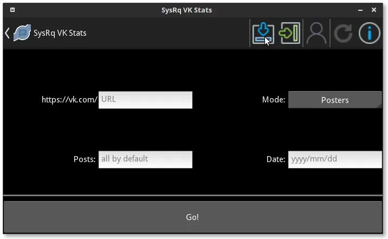
Task: Open the blue info icon
Action: coord(370,33)
